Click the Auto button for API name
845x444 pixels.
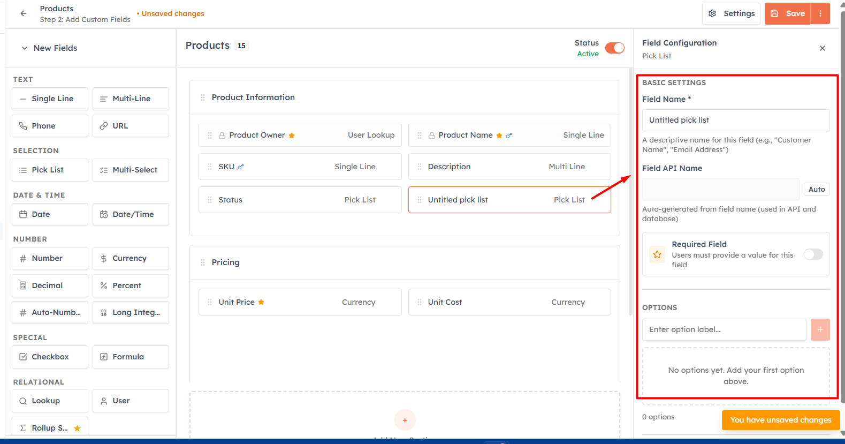(817, 189)
